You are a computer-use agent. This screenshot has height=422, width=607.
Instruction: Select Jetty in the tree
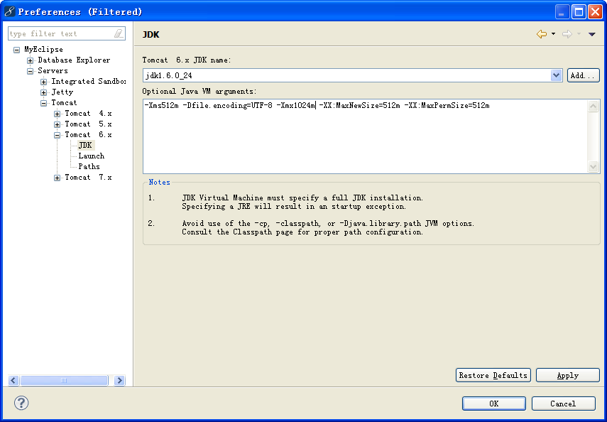pos(62,92)
